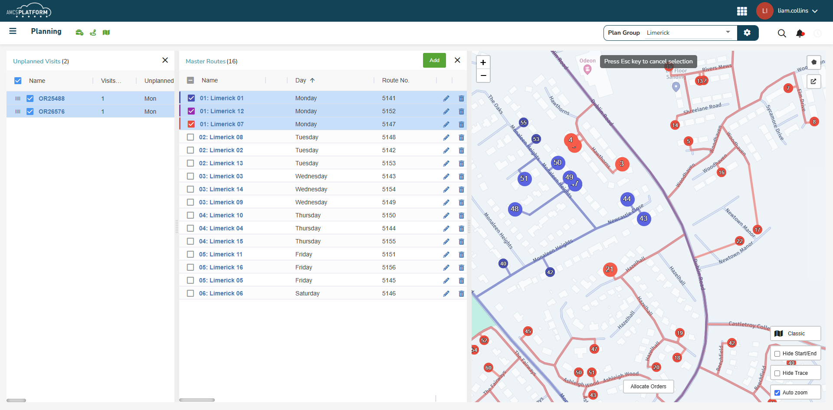Click the search magnifier icon
Image resolution: width=833 pixels, height=410 pixels.
[782, 33]
